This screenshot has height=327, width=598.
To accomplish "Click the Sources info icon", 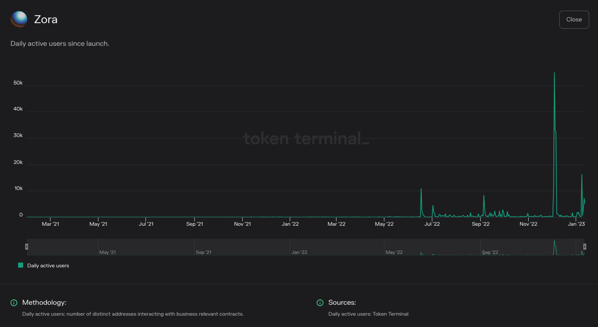I will [320, 303].
